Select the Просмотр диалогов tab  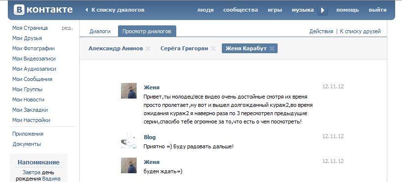147,31
